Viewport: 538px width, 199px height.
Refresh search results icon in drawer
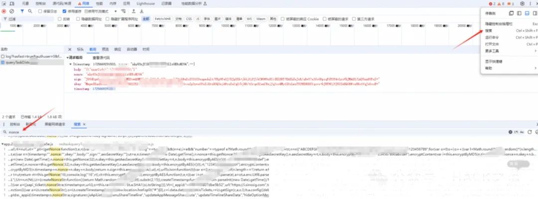click(530, 132)
